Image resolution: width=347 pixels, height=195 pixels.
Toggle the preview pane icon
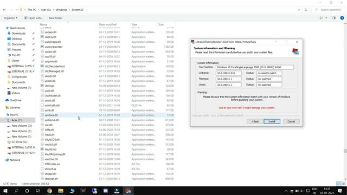click(x=334, y=18)
